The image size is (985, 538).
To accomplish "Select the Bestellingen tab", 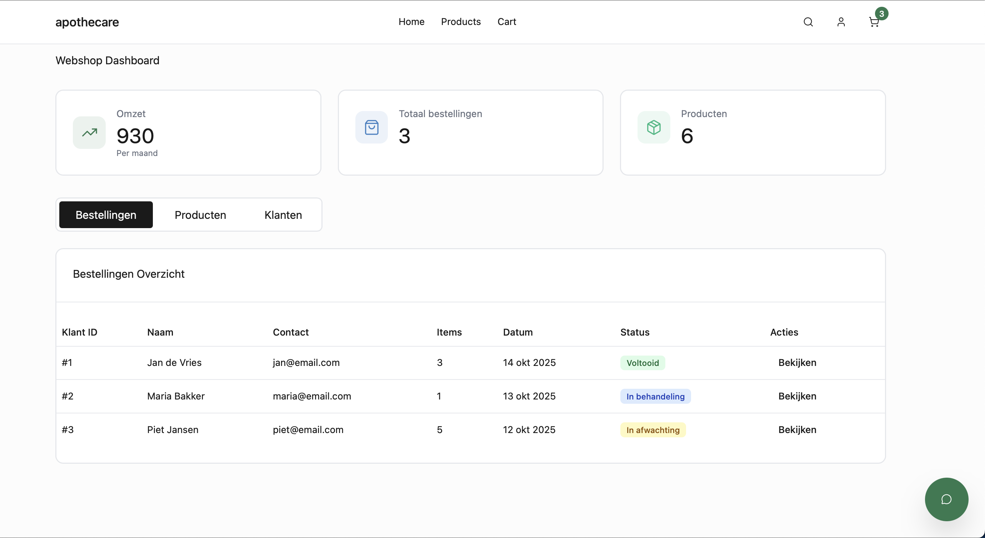I will click(x=106, y=215).
